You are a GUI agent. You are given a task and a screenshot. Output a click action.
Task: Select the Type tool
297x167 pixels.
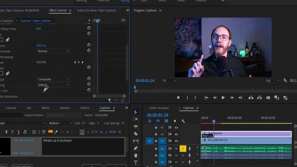pos(136,162)
